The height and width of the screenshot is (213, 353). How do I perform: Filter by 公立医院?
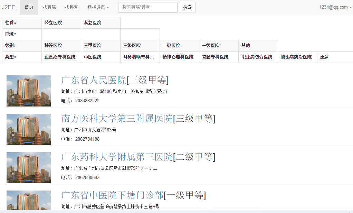pos(53,22)
